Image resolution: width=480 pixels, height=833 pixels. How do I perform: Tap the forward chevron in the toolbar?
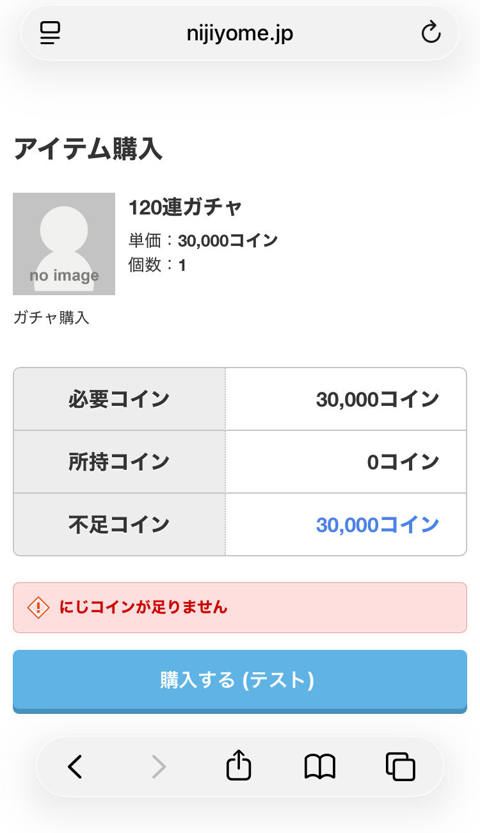(x=158, y=766)
